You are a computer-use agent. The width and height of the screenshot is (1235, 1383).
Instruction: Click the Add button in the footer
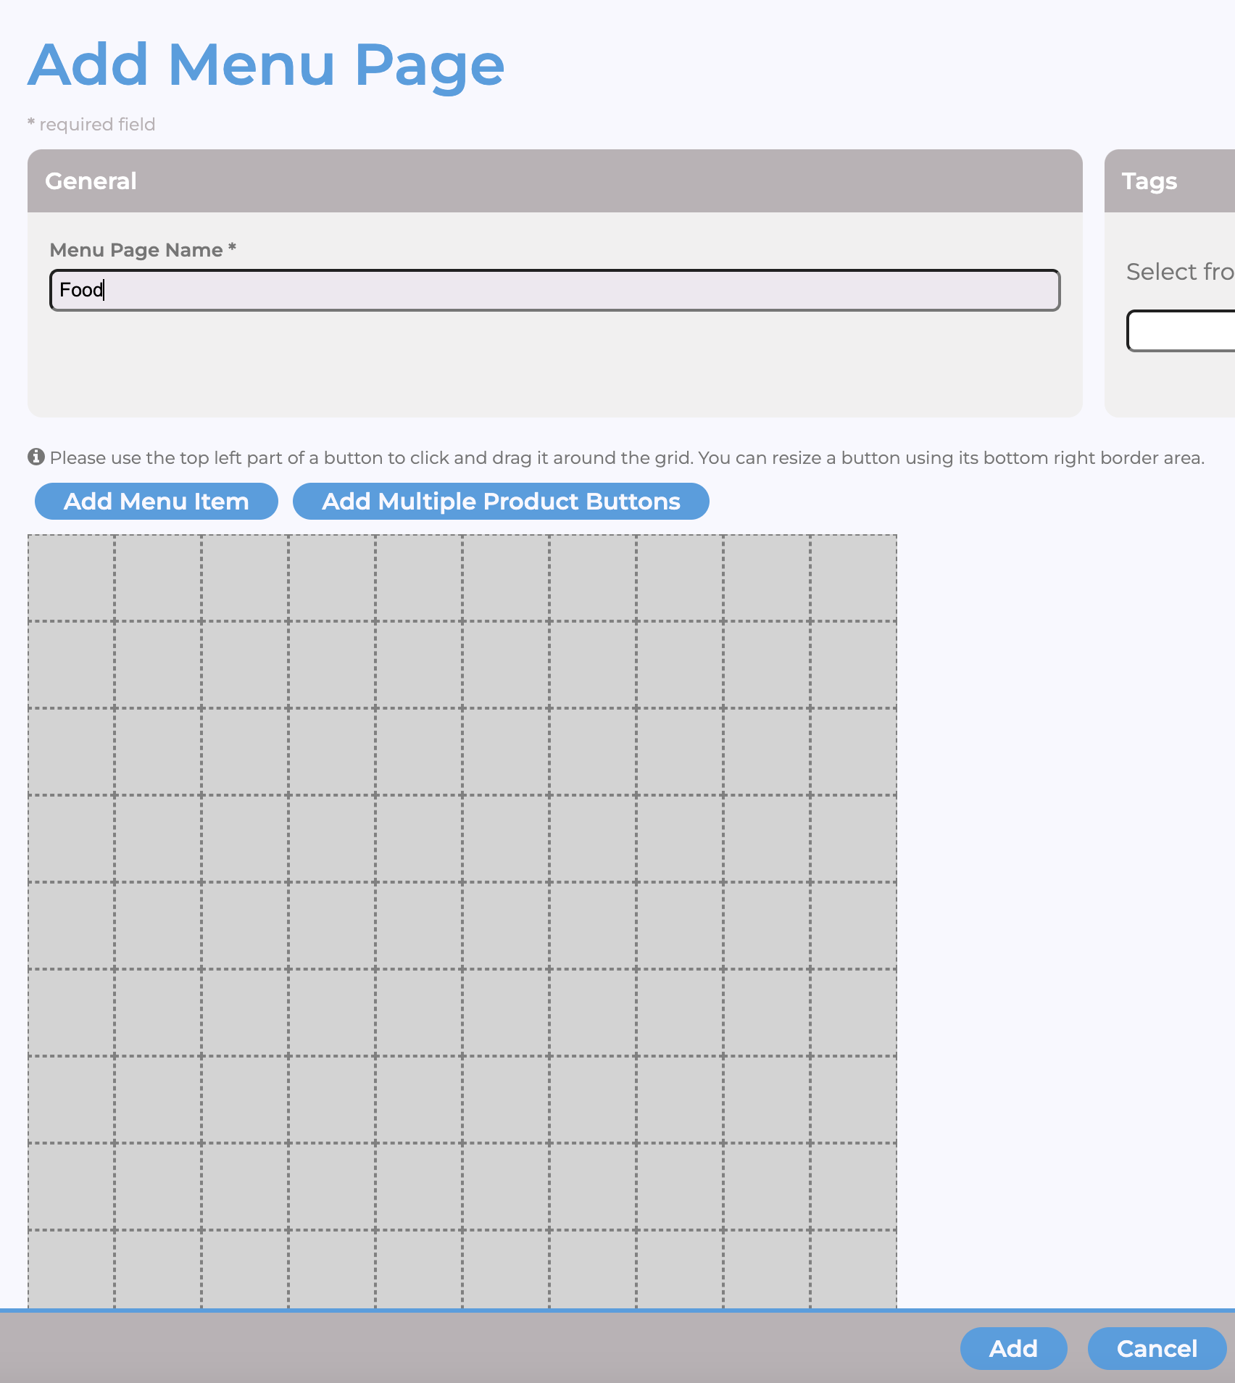(1013, 1349)
